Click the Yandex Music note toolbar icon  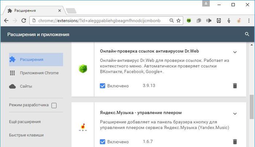(239, 21)
